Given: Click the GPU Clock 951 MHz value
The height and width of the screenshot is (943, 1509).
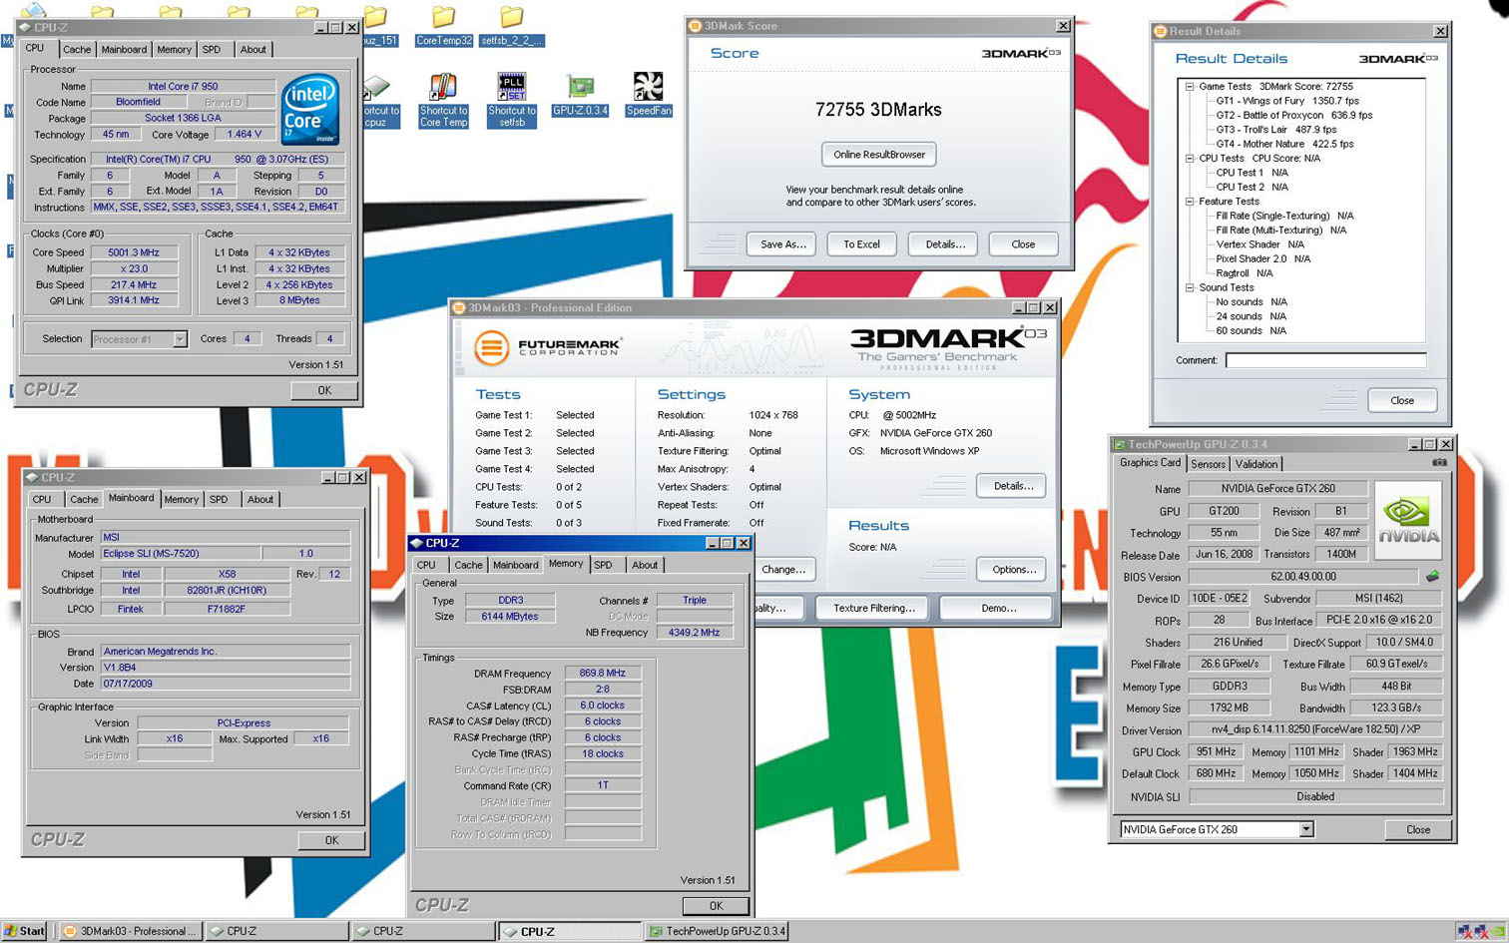Looking at the screenshot, I should click(1216, 752).
